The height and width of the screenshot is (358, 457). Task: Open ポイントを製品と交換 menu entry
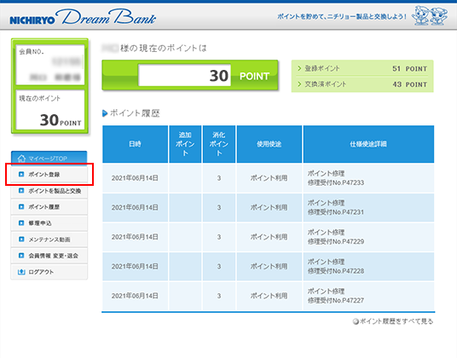(49, 191)
